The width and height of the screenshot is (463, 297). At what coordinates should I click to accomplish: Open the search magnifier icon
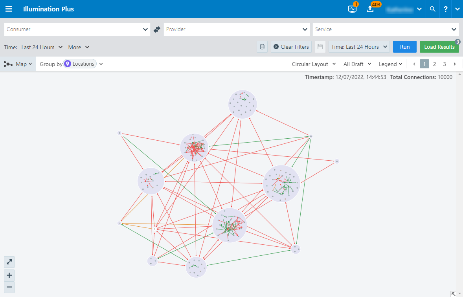tap(432, 9)
